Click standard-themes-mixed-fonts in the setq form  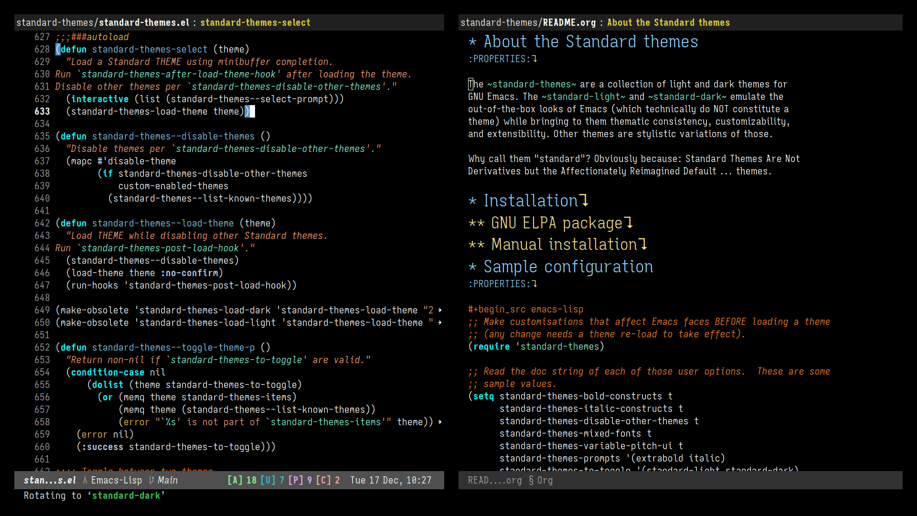[x=570, y=433]
